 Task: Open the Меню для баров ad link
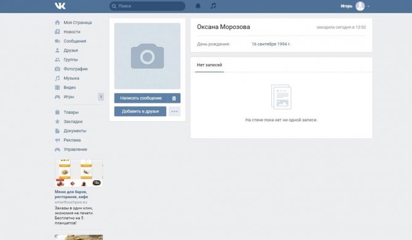click(71, 194)
